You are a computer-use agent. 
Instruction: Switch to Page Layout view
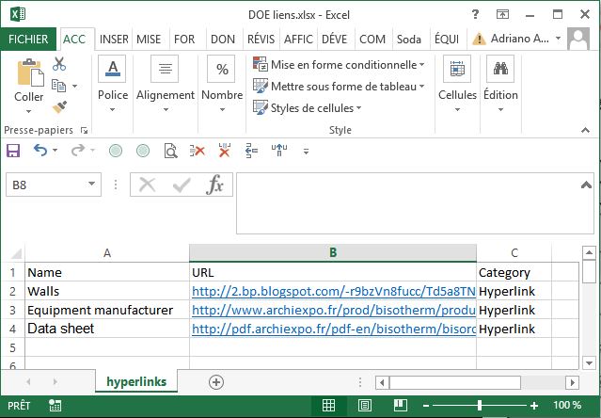(x=363, y=405)
